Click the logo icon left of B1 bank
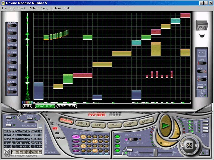Viewport: 214px width, 160px height. pos(7,152)
